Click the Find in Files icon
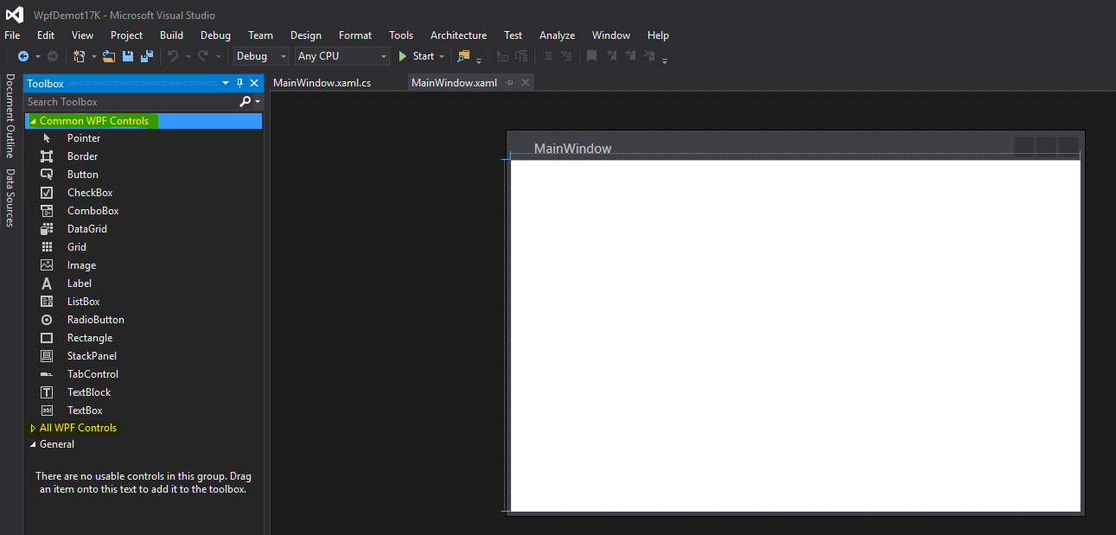This screenshot has height=535, width=1116. click(464, 56)
